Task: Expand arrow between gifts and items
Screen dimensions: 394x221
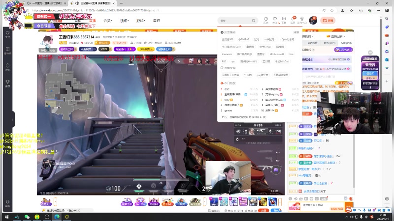Action: 204,201
